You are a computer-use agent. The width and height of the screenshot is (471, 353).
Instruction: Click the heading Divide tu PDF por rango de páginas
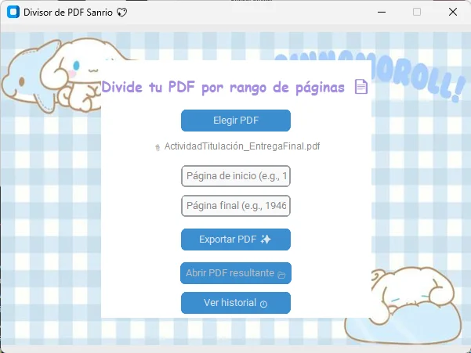point(223,88)
